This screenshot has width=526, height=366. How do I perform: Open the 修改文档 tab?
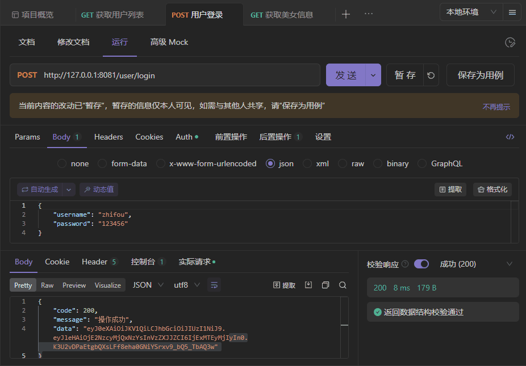click(73, 42)
